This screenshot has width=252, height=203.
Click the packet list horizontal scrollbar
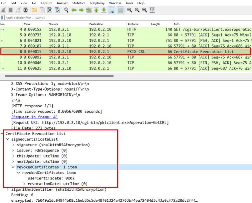click(59, 76)
